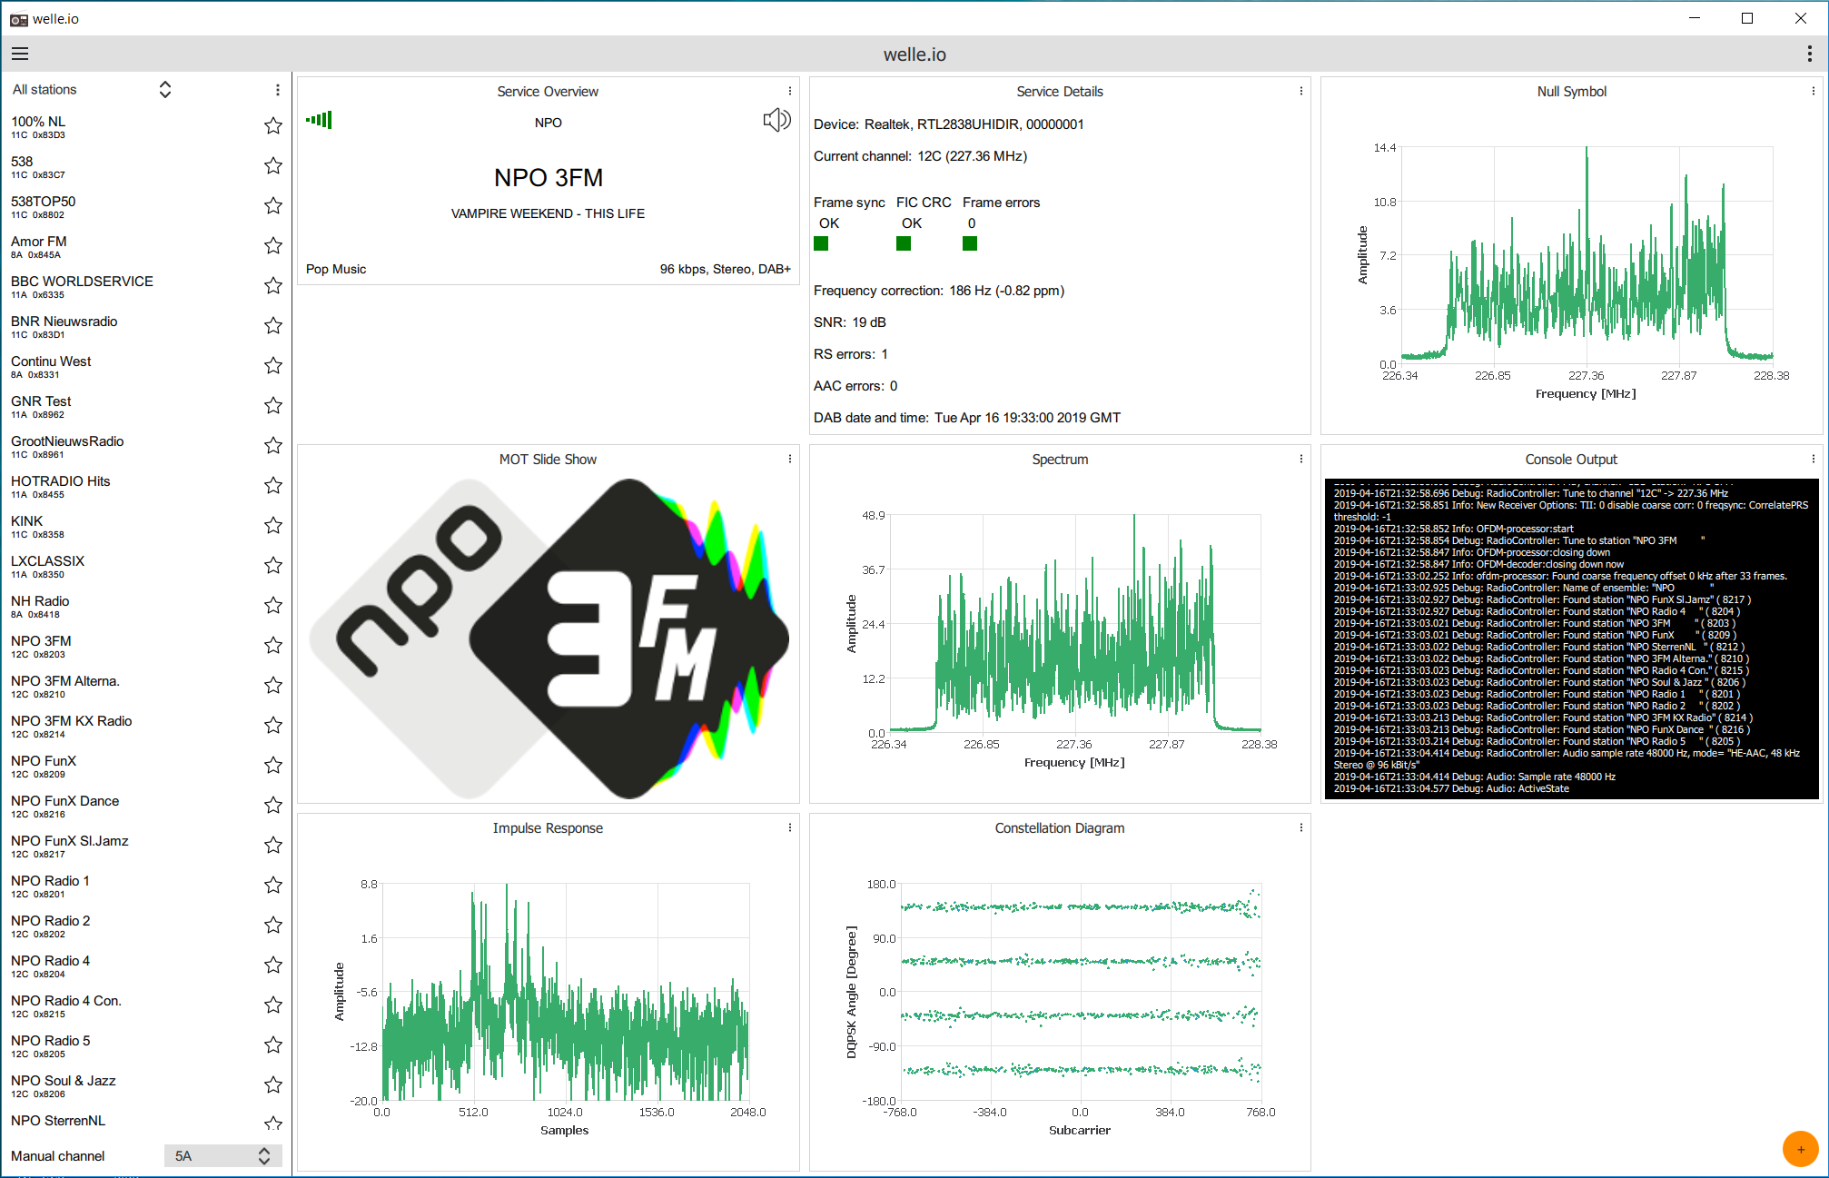Click the FIC CRC green status indicator
The width and height of the screenshot is (1829, 1178).
click(x=904, y=243)
